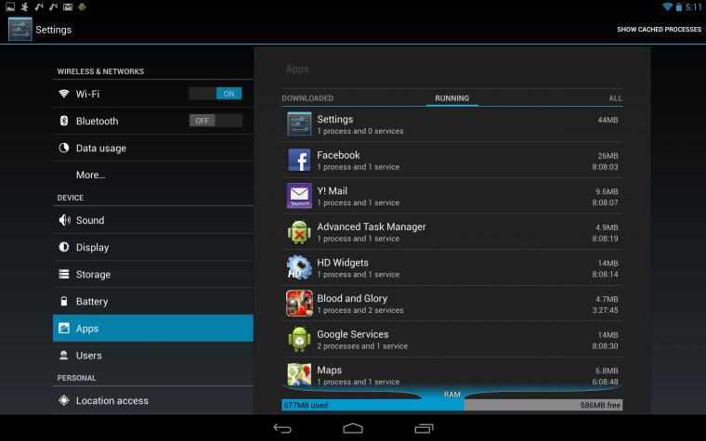
Task: Tap the Location access target icon
Action: 64,400
